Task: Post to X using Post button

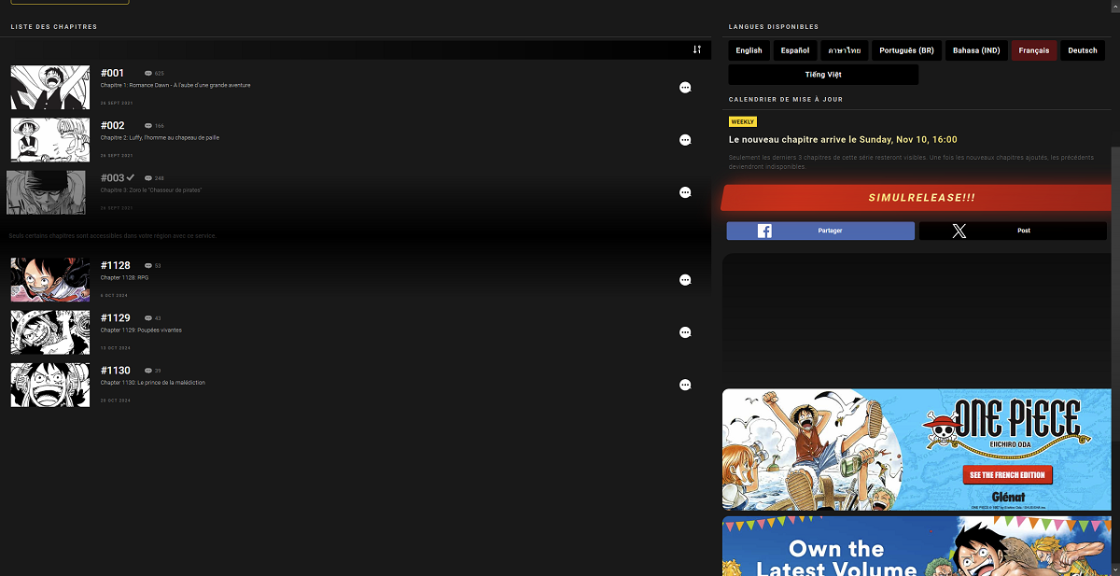Action: (x=1014, y=231)
